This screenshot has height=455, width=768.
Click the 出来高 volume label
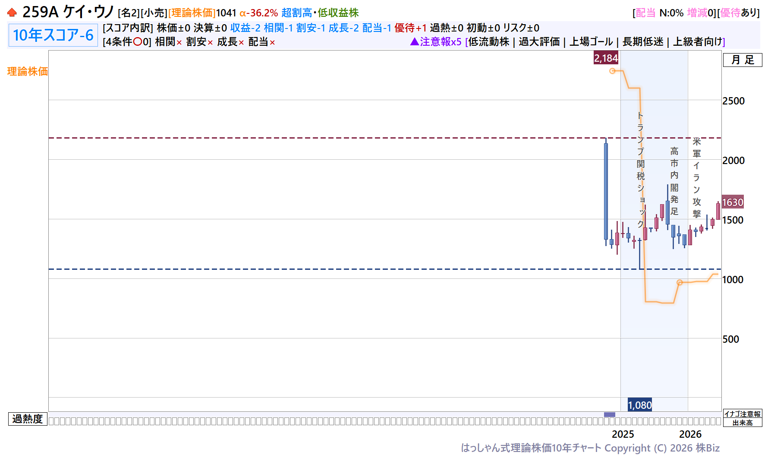pyautogui.click(x=743, y=423)
